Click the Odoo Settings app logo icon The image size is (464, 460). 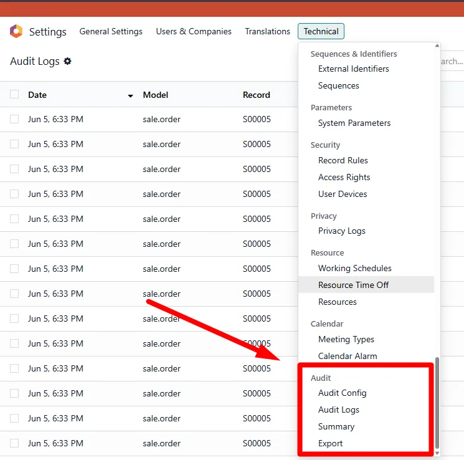coord(16,31)
